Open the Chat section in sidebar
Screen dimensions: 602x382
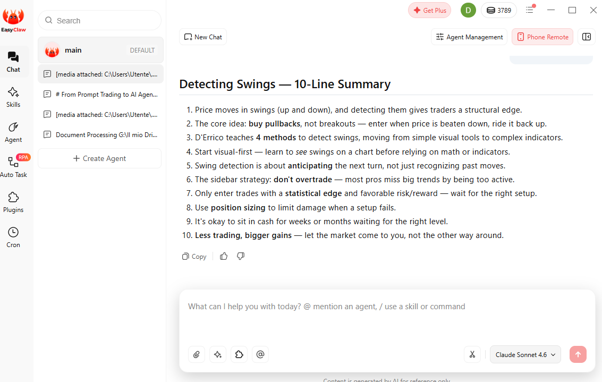point(13,62)
